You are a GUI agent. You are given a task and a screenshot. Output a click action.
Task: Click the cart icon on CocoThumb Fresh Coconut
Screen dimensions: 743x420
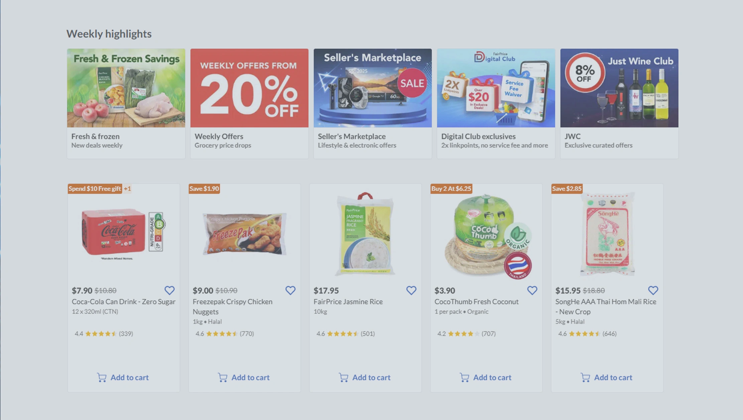tap(464, 377)
